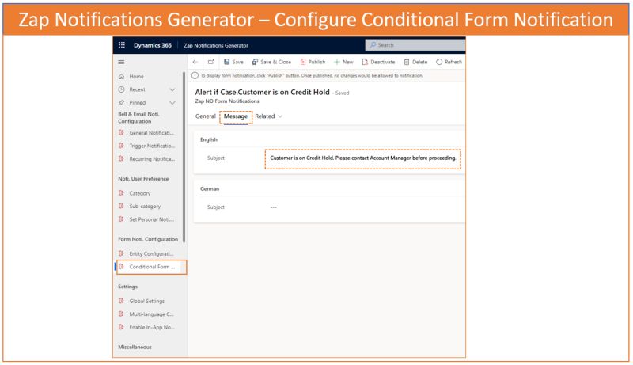Click the 'Miscellaneous' sidebar heading

pyautogui.click(x=135, y=348)
